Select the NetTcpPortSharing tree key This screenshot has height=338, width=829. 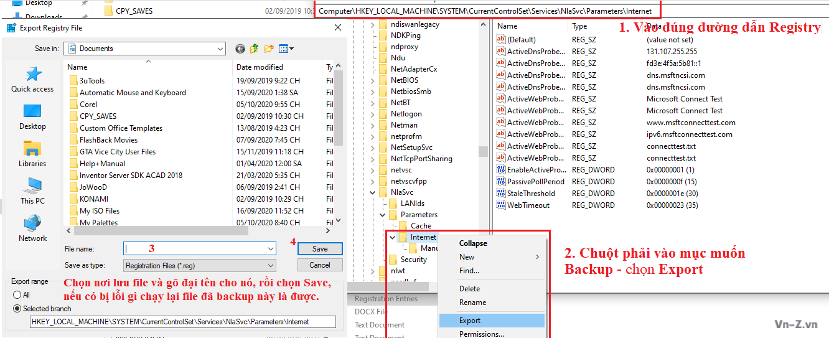pyautogui.click(x=421, y=159)
